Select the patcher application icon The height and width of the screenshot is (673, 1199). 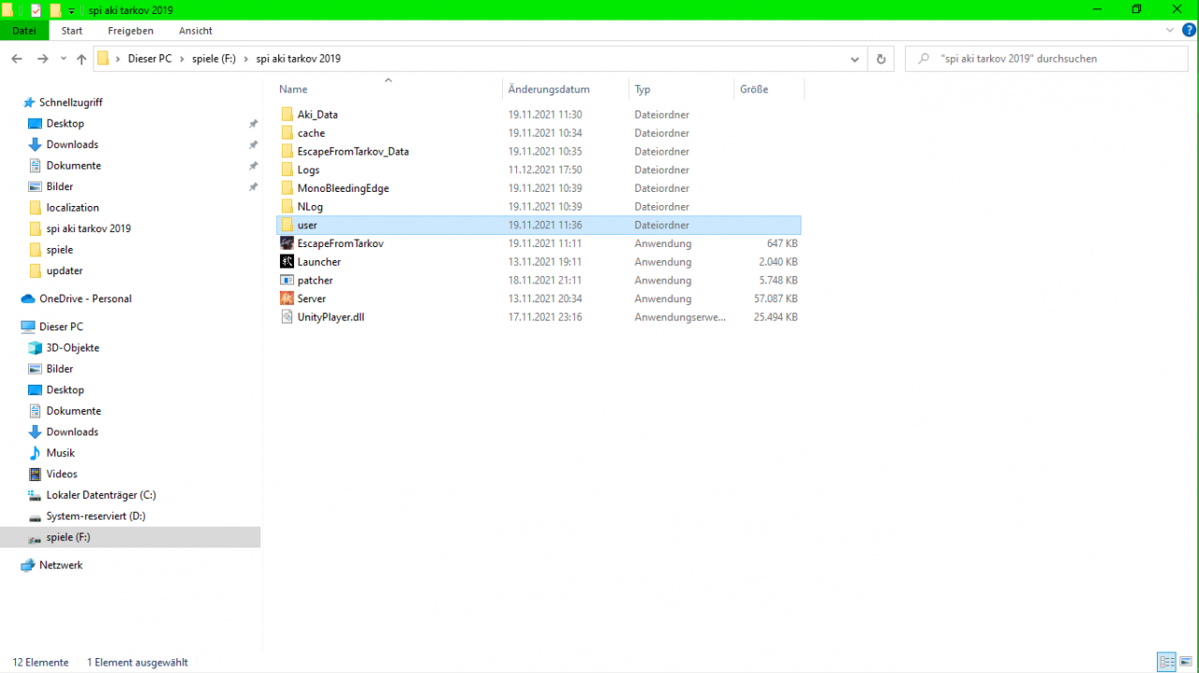[288, 280]
